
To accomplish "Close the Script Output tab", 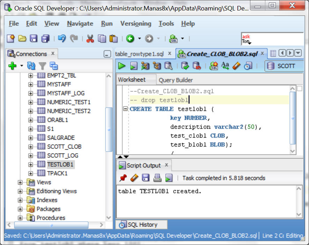I will pos(167,165).
